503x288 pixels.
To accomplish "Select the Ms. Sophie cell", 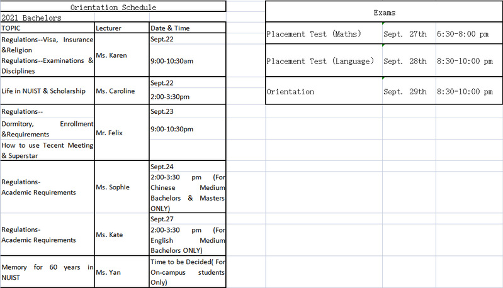I will pos(122,187).
